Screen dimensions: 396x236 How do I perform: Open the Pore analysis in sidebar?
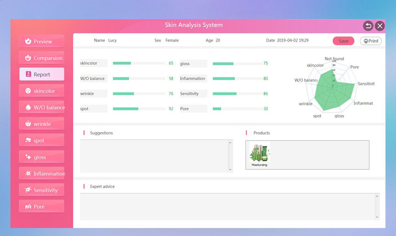pyautogui.click(x=42, y=206)
